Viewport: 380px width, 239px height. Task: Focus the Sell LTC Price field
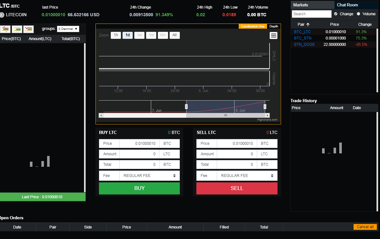pyautogui.click(x=237, y=144)
